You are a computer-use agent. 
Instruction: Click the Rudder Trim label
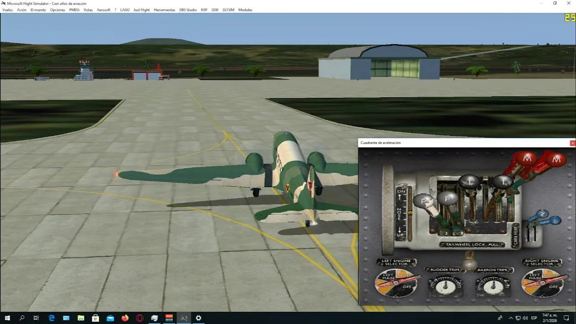point(445,270)
